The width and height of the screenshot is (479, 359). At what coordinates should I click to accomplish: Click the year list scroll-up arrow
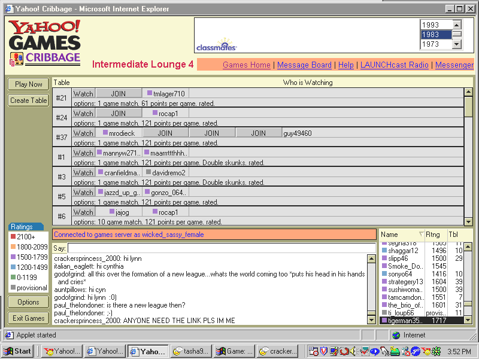[x=457, y=25]
